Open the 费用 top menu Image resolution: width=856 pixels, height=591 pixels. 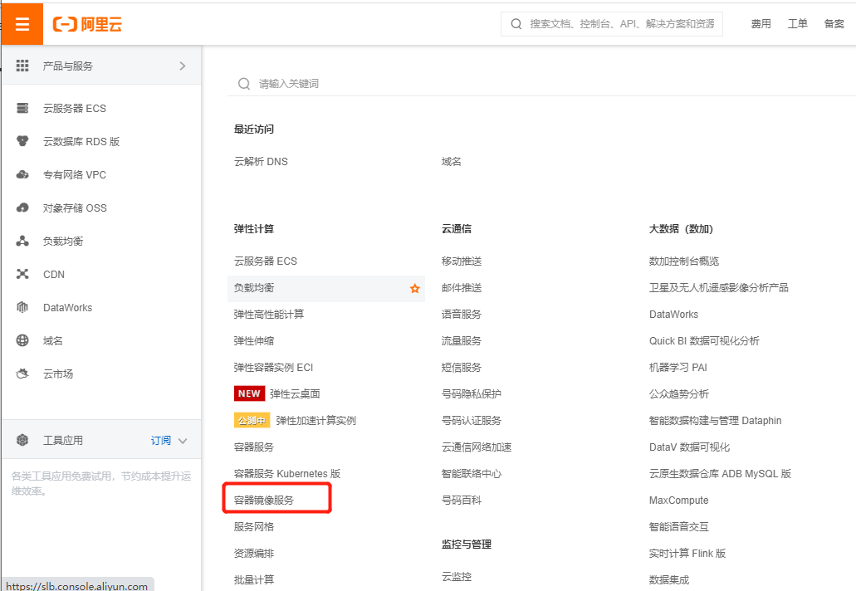coord(761,23)
